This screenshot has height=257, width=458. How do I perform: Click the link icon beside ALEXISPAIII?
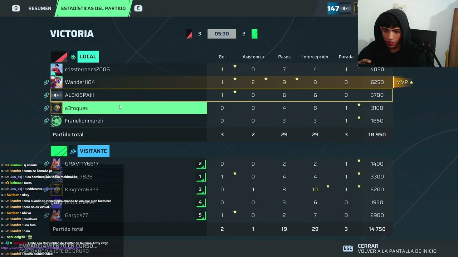pos(46,95)
